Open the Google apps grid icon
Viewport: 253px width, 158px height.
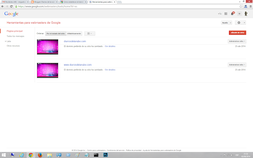click(x=226, y=14)
